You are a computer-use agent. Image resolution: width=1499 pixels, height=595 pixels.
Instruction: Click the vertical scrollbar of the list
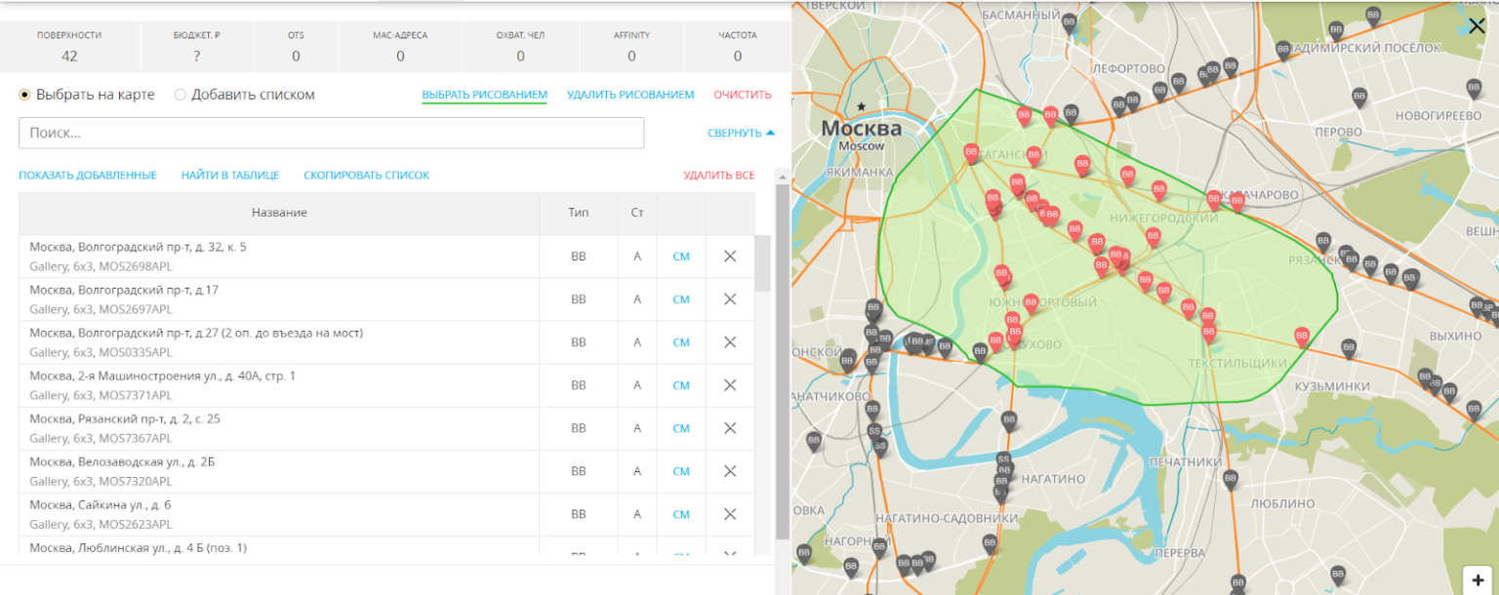click(x=782, y=361)
